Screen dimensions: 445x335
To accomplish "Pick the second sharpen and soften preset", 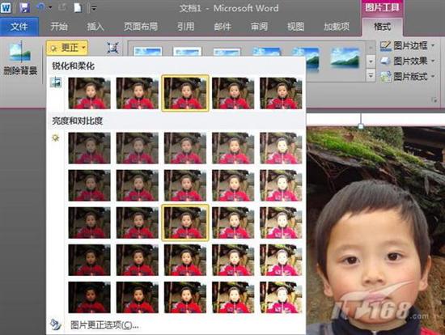I will 138,93.
